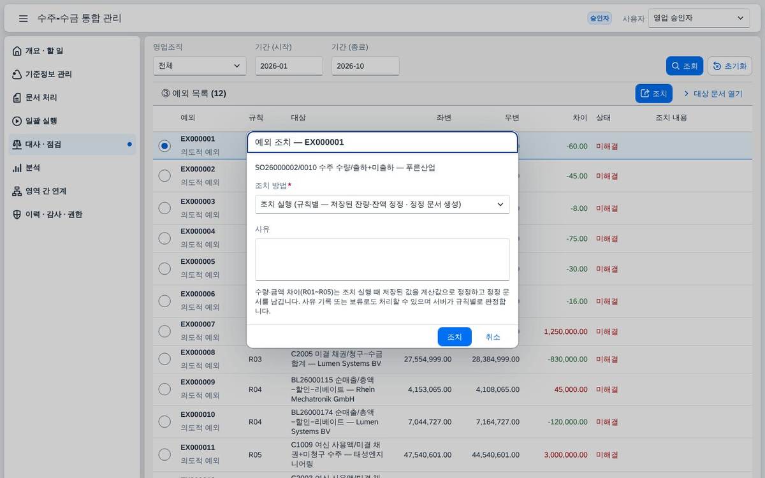Viewport: 765px width, 478px height.
Task: Select the EX000003 row radio button
Action: (164, 208)
